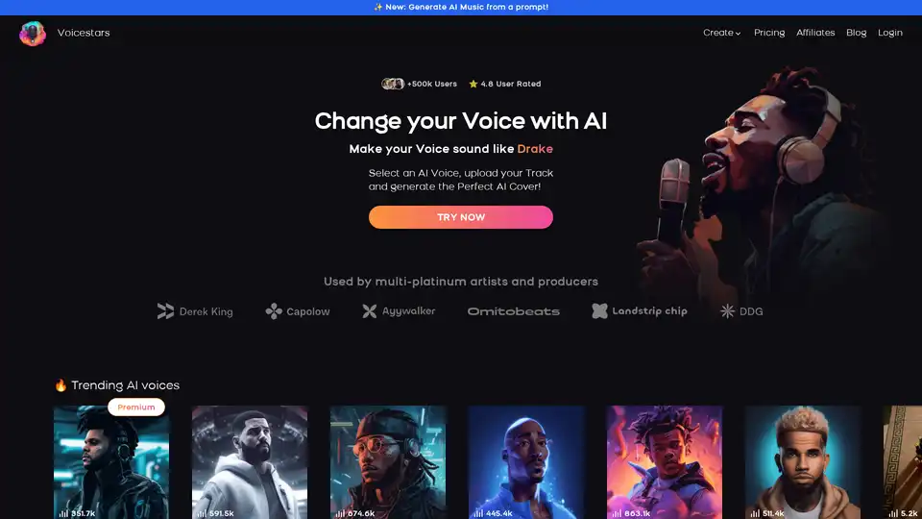This screenshot has width=922, height=519.
Task: Open the Pricing page
Action: coord(769,33)
